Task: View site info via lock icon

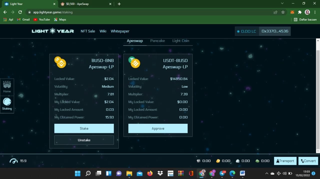Action: pyautogui.click(x=29, y=12)
